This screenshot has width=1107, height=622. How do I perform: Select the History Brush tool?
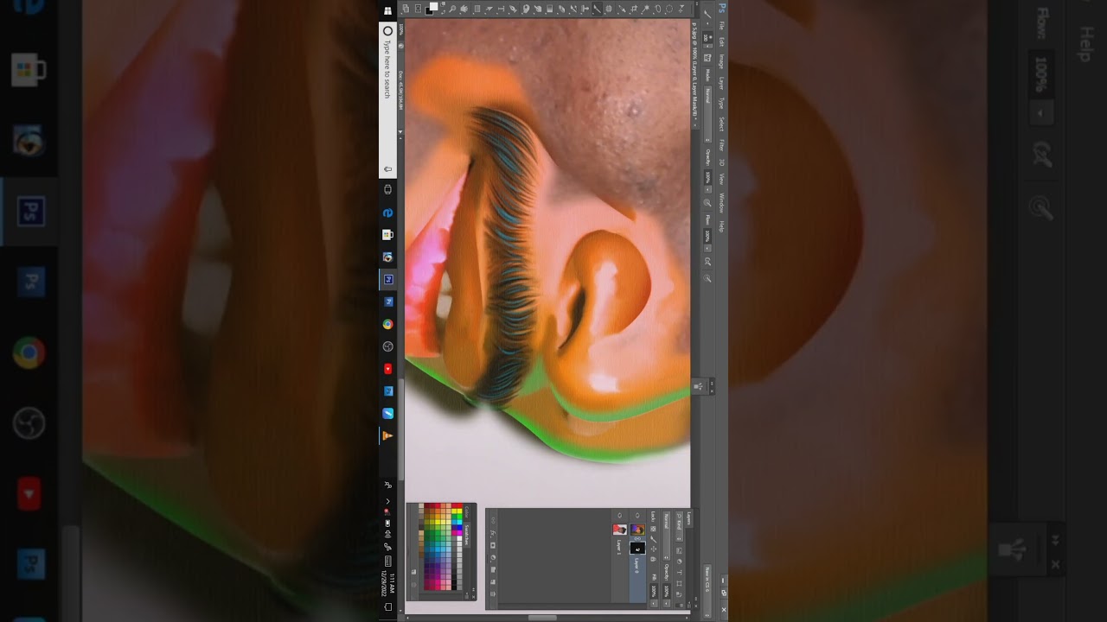573,9
